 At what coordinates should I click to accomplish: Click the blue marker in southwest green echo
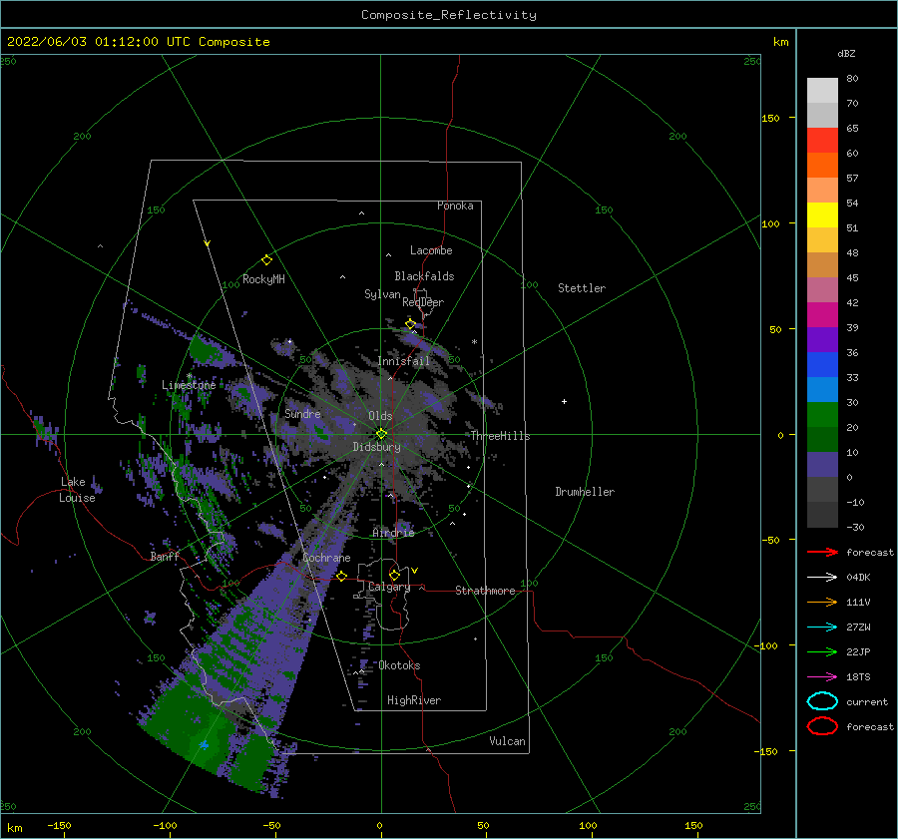(204, 744)
